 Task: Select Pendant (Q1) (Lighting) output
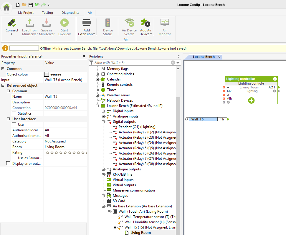point(137,127)
